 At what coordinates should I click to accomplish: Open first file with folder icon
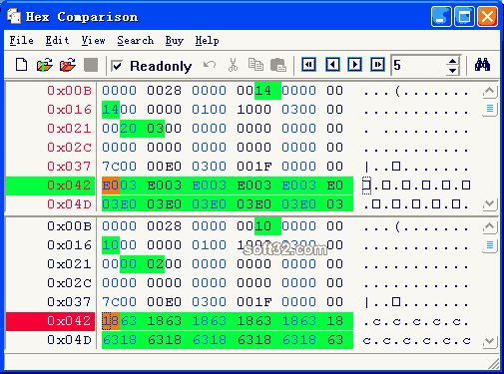coord(45,65)
